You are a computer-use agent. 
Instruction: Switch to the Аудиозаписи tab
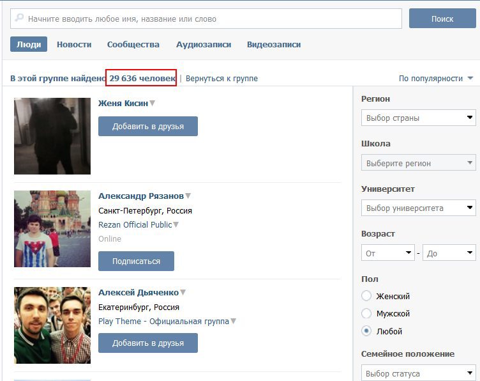204,45
